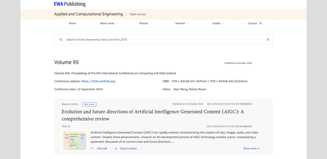The image size is (327, 159).
Task: Focus the search articles input field
Action: pyautogui.click(x=163, y=40)
